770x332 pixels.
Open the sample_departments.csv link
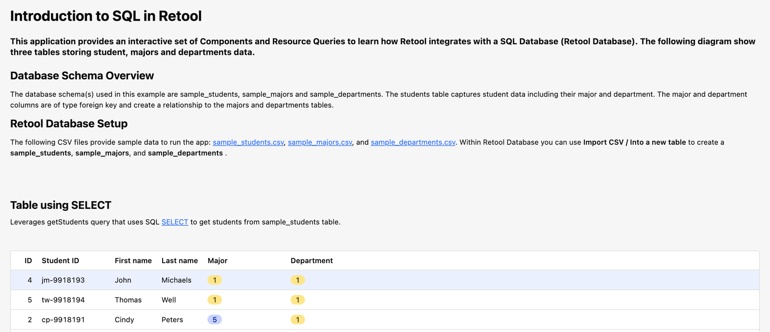[x=413, y=142]
